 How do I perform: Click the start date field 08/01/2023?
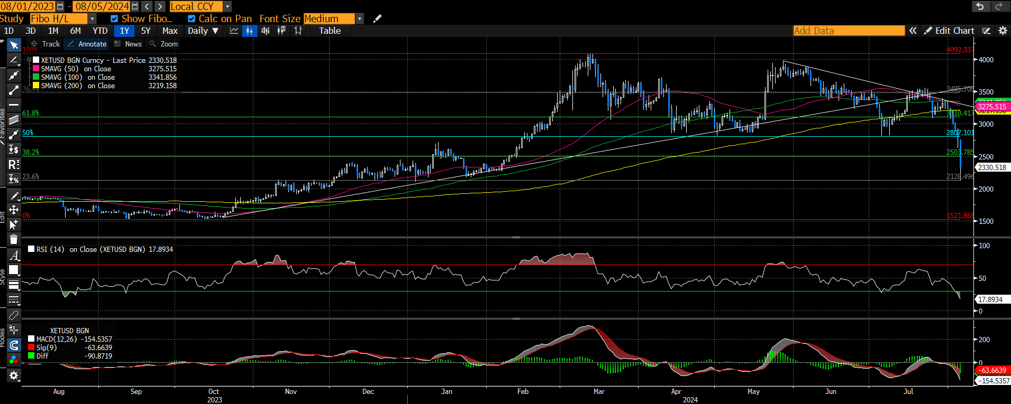[x=28, y=6]
